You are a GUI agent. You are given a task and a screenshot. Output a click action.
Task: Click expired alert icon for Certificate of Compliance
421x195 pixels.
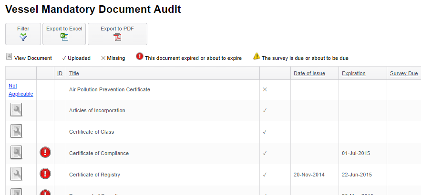tap(45, 152)
